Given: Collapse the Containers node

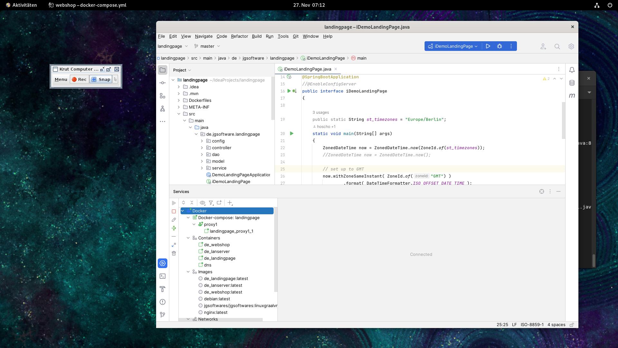Looking at the screenshot, I should tap(188, 238).
